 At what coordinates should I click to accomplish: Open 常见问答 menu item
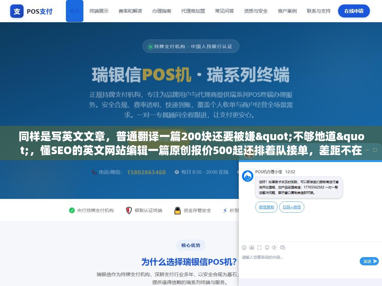pos(224,11)
